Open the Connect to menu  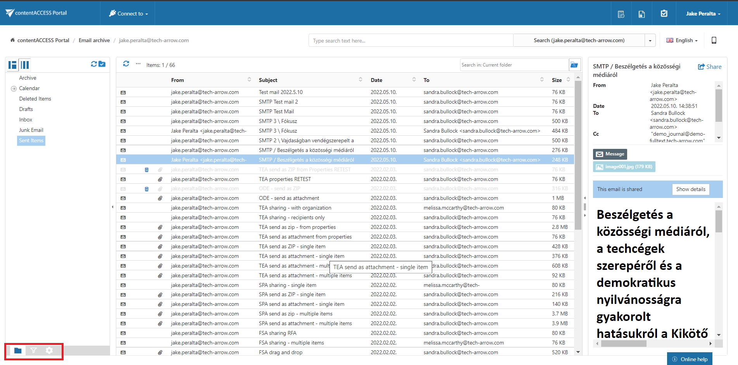click(128, 14)
